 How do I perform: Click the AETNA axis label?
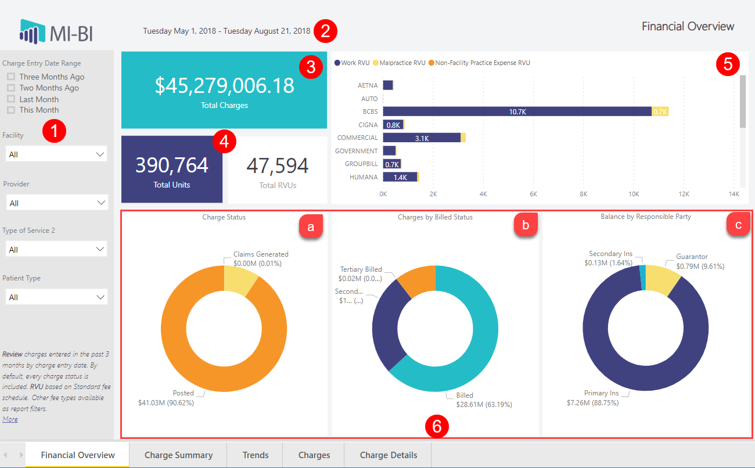click(368, 85)
